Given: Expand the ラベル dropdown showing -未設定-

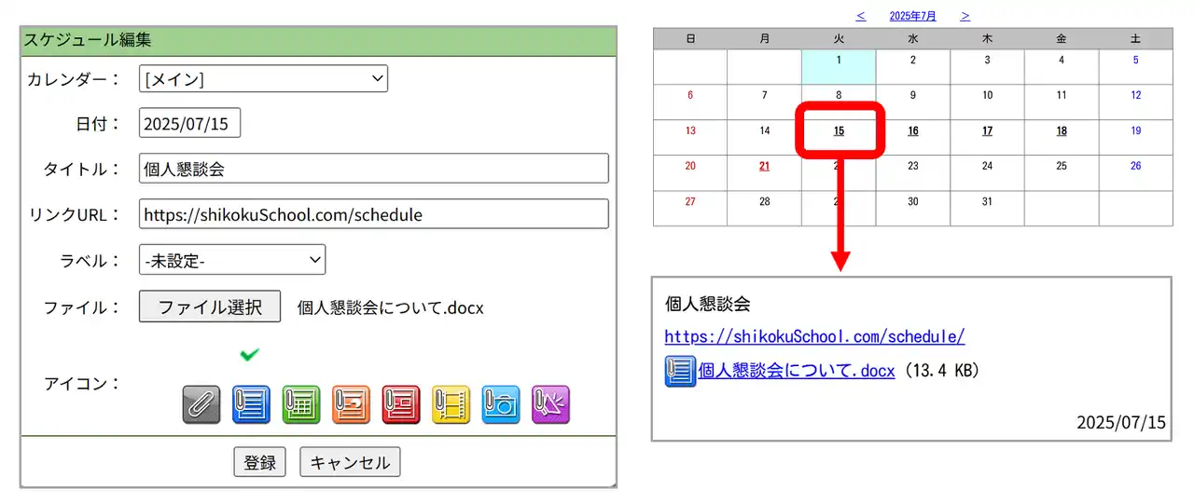Looking at the screenshot, I should pos(232,261).
